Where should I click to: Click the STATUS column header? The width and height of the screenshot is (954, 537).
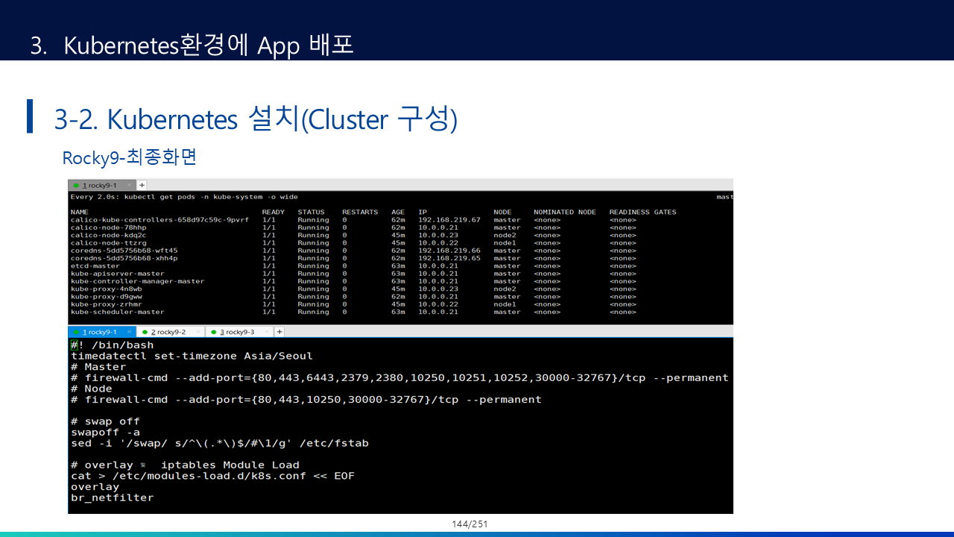pyautogui.click(x=311, y=213)
